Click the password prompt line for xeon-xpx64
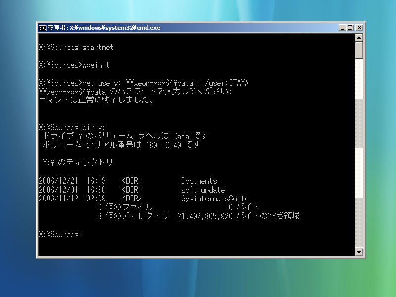The image size is (396, 297). pos(135,91)
